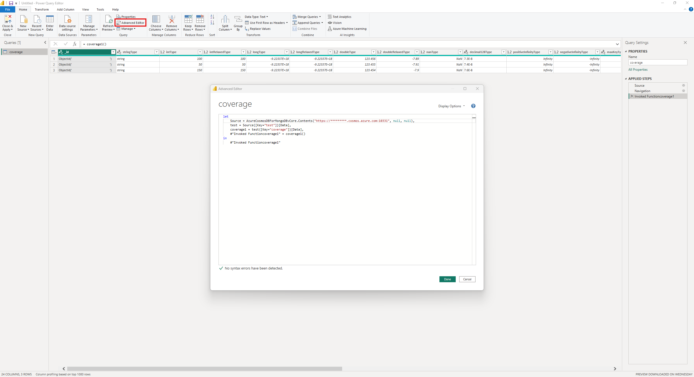Click the Refresh Preview icon
This screenshot has height=377, width=694.
(x=108, y=19)
